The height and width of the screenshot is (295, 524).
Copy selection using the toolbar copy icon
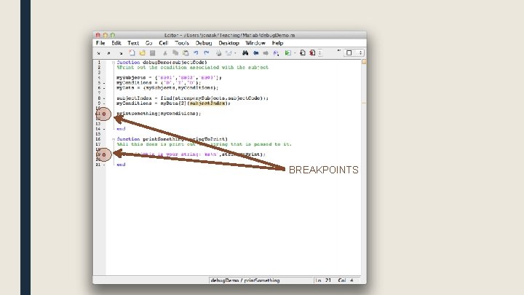(x=175, y=53)
